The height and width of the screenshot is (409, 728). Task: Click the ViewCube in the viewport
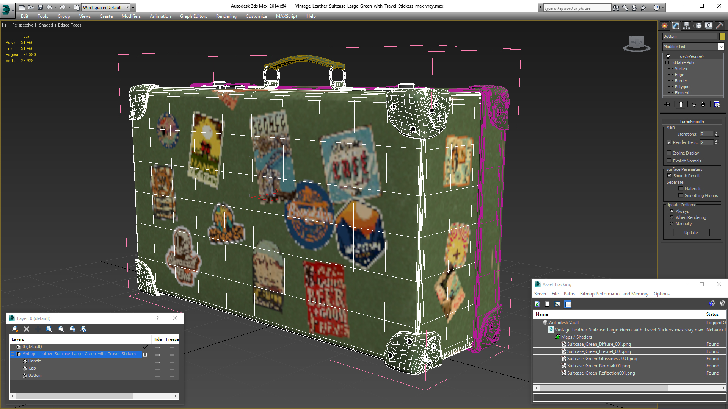point(637,43)
